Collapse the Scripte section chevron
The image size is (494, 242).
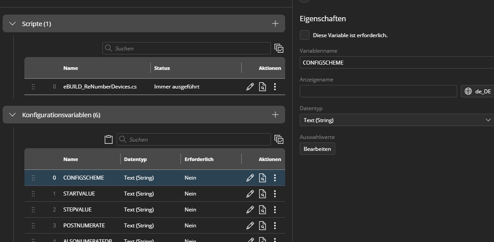tap(12, 23)
